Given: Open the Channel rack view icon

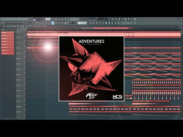Looking at the screenshot, I should pos(97,23).
